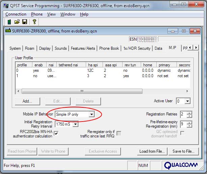The image size is (207, 174).
Task: Click the Edit... button
Action: (58, 101)
